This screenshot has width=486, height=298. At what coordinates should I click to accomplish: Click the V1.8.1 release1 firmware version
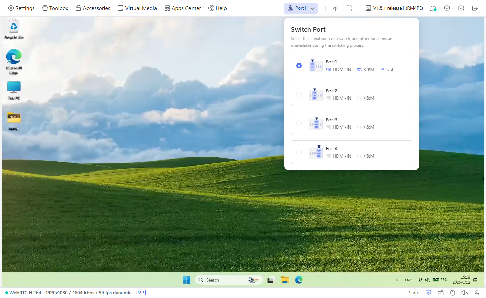394,8
